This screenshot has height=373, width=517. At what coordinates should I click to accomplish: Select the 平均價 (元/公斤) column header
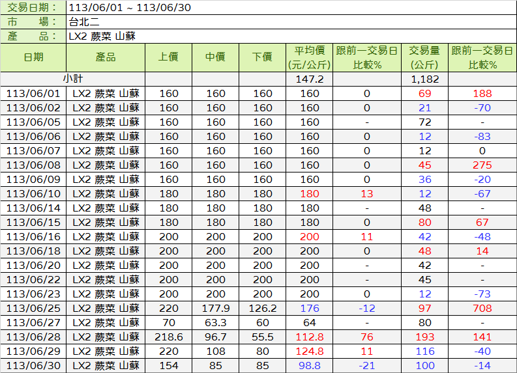pos(310,57)
